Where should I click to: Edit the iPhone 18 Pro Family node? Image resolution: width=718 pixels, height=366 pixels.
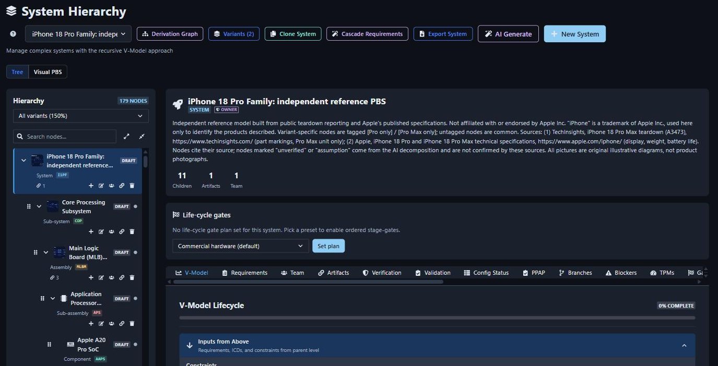click(x=101, y=186)
